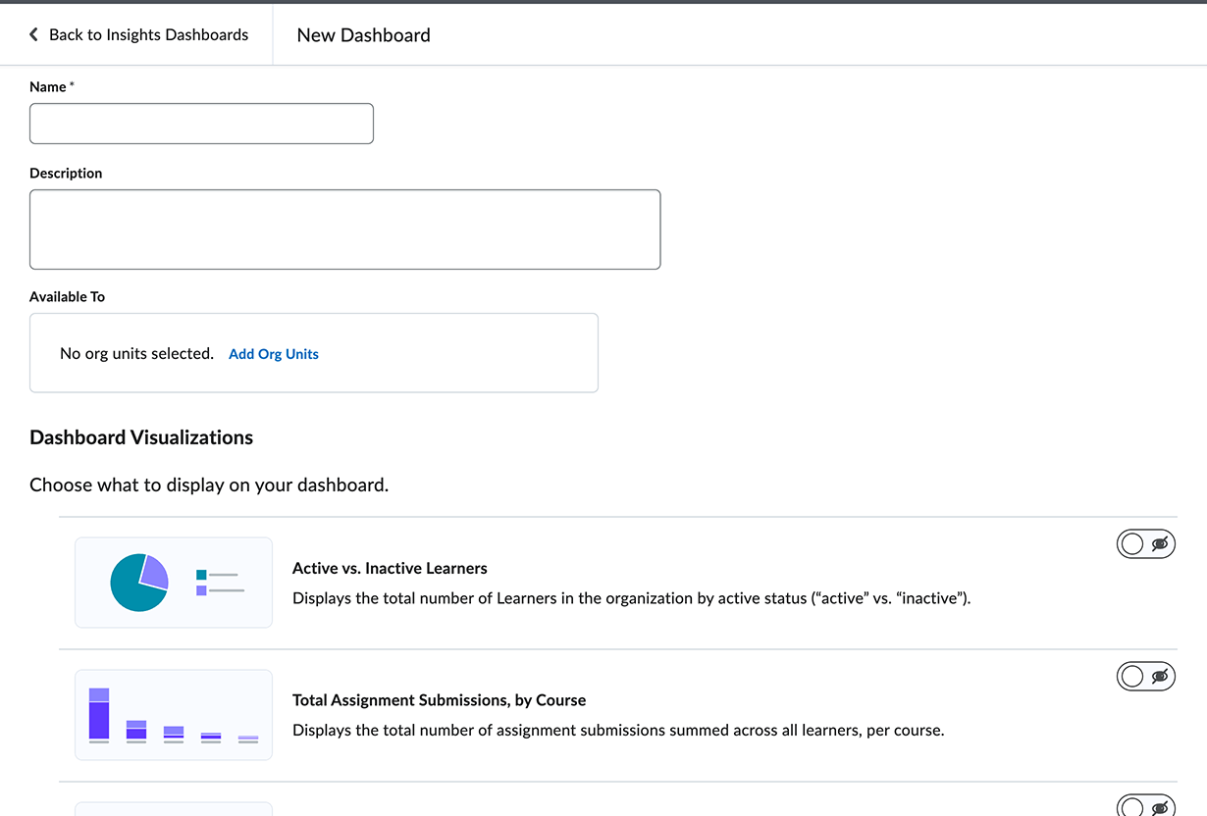Image resolution: width=1207 pixels, height=816 pixels.
Task: Click the tallest bar in the bar chart icon
Action: tap(99, 714)
